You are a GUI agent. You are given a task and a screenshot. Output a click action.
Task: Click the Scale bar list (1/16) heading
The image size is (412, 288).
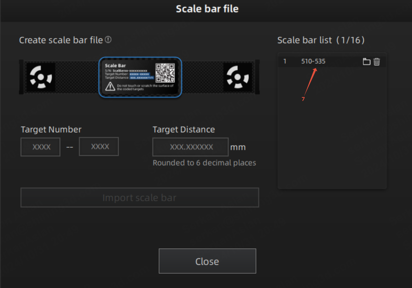321,40
